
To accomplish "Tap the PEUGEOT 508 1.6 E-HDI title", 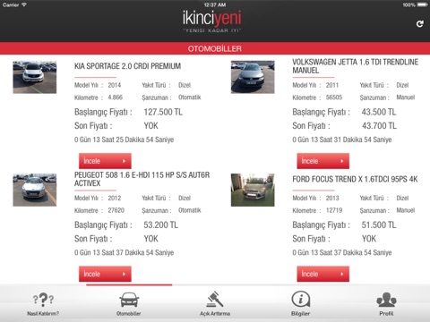I will tap(142, 179).
